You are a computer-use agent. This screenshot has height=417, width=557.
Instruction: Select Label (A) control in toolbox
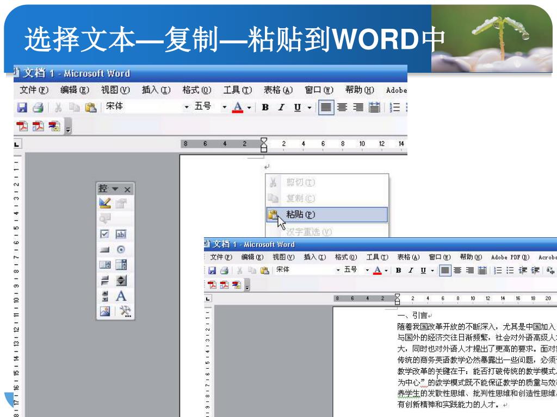[121, 296]
